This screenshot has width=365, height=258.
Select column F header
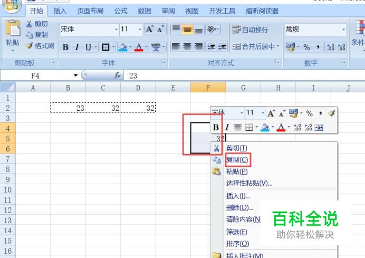[208, 88]
